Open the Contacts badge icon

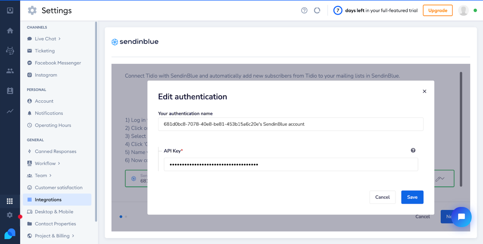[10, 91]
